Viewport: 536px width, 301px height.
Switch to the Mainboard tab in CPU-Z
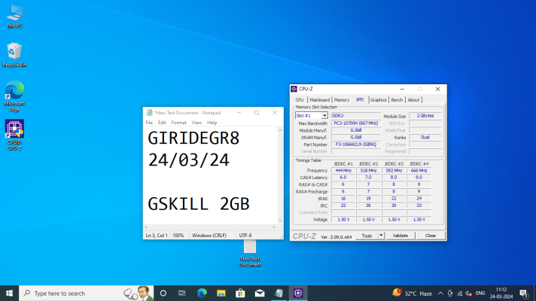[320, 100]
